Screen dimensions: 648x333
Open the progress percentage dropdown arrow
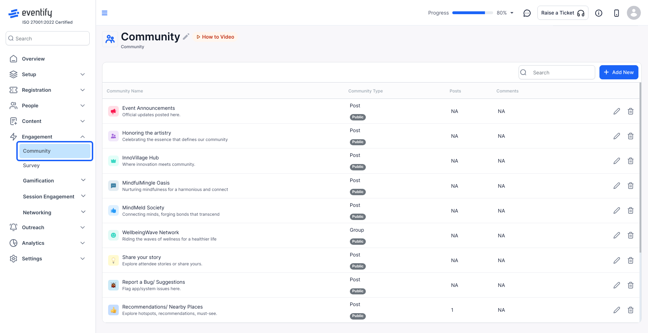pyautogui.click(x=512, y=13)
